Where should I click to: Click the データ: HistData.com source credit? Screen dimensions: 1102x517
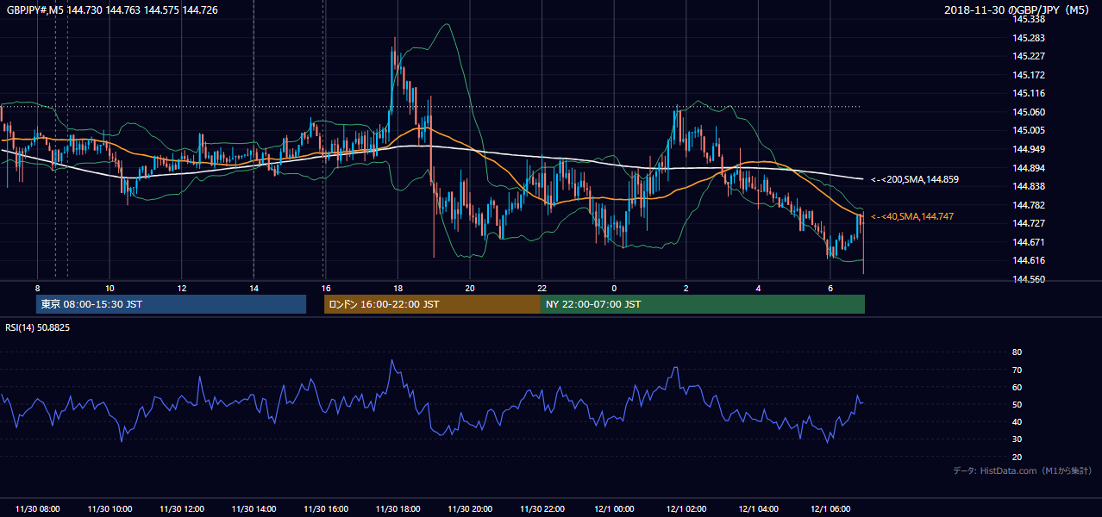[x=1022, y=471]
